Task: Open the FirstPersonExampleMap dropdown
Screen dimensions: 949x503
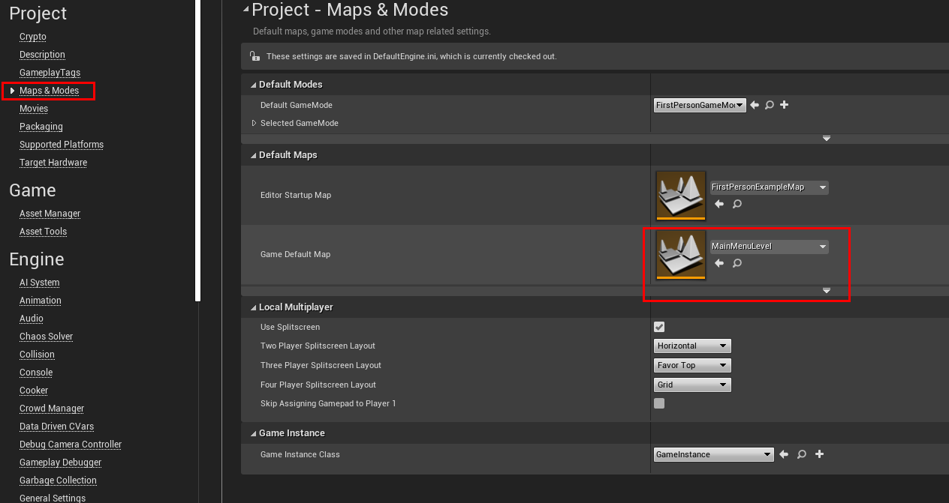Action: (x=770, y=187)
